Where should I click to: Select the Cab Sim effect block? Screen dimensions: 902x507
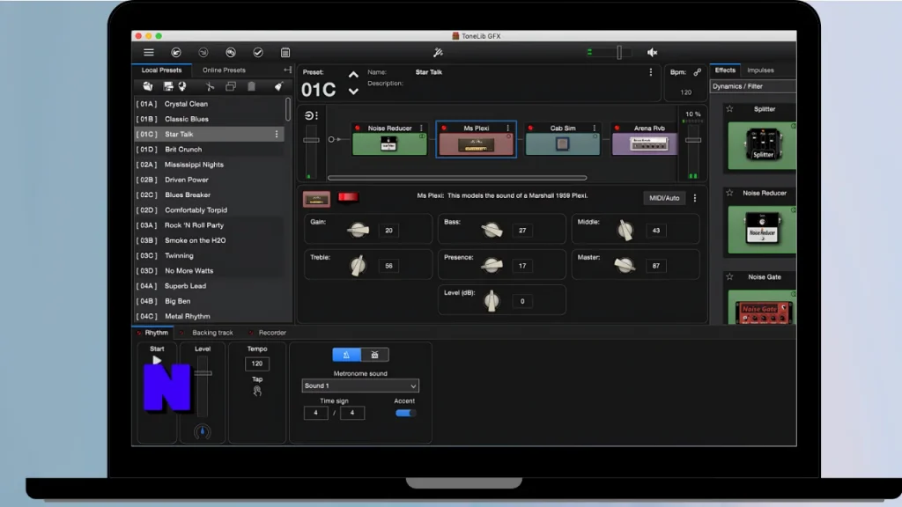click(563, 139)
